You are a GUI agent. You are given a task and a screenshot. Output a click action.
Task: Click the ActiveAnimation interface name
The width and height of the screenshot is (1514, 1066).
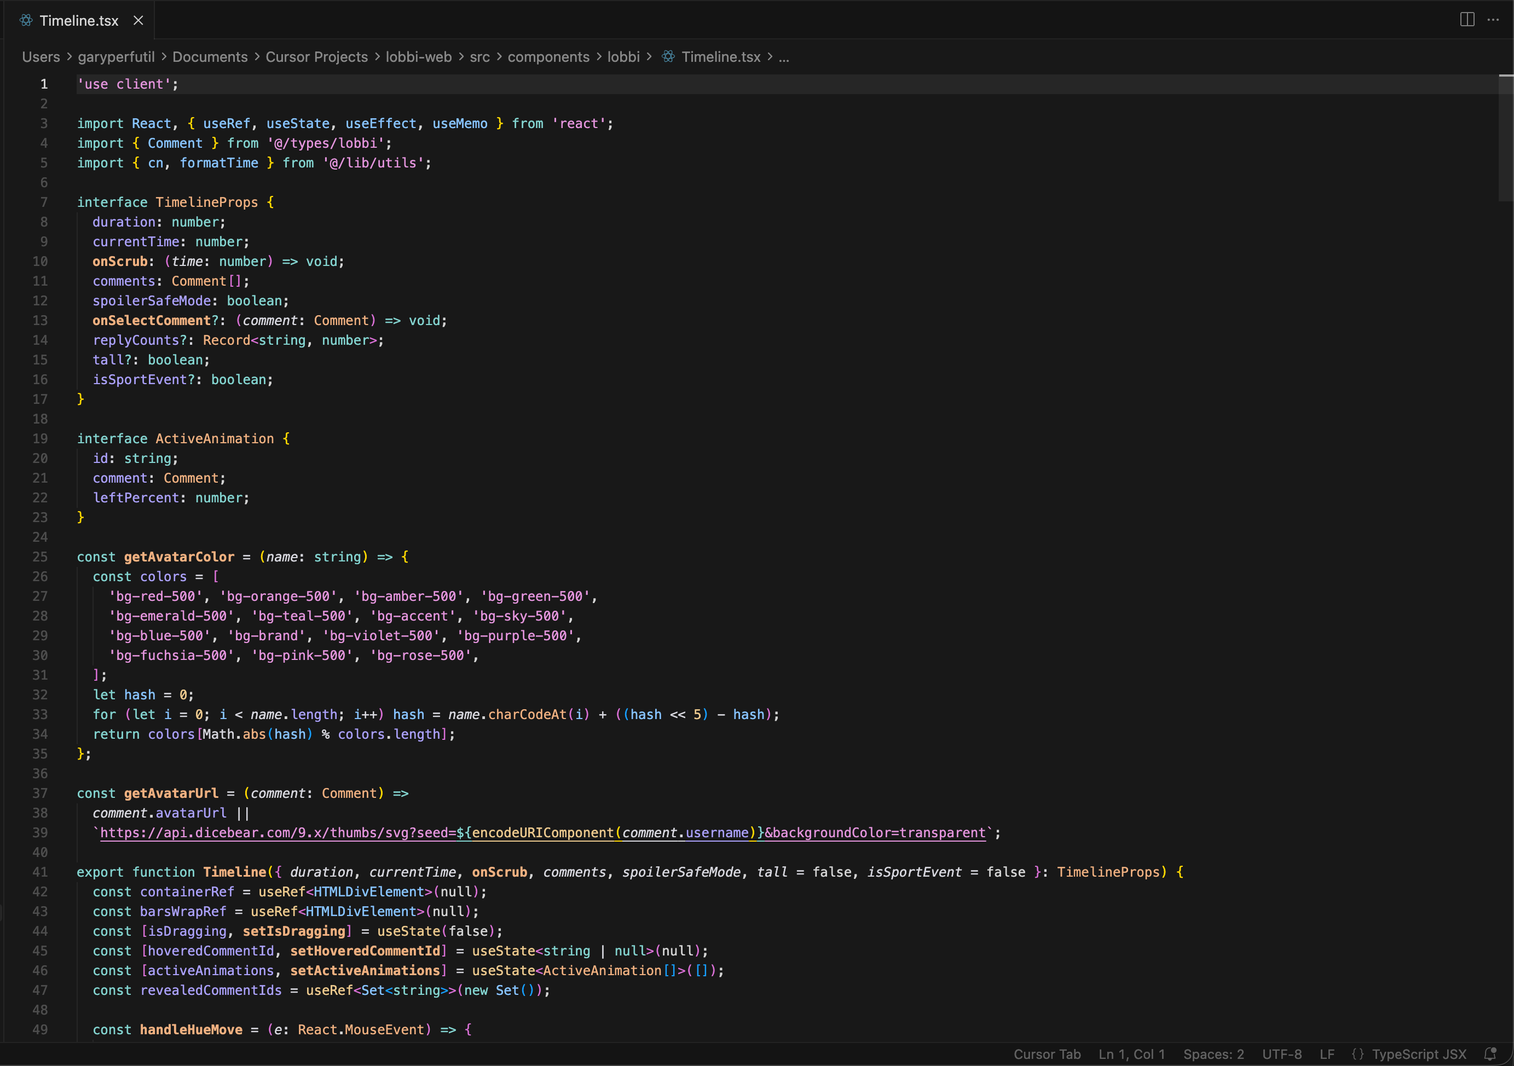[x=215, y=438]
